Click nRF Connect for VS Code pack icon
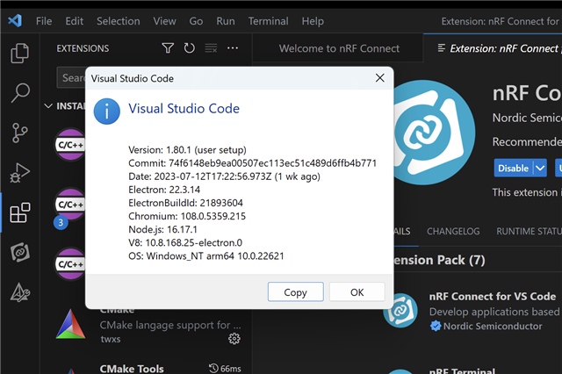The height and width of the screenshot is (374, 562). coord(400,310)
